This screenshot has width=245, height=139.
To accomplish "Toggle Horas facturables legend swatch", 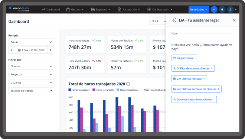I will [x=94, y=90].
